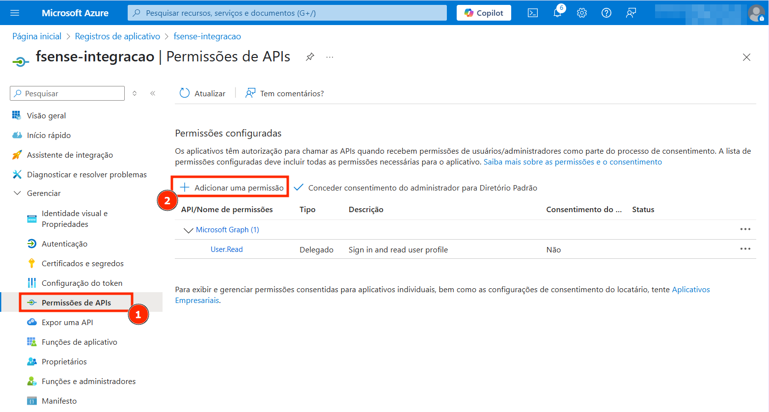Click the Copilot button
This screenshot has height=412, width=769.
pos(484,13)
